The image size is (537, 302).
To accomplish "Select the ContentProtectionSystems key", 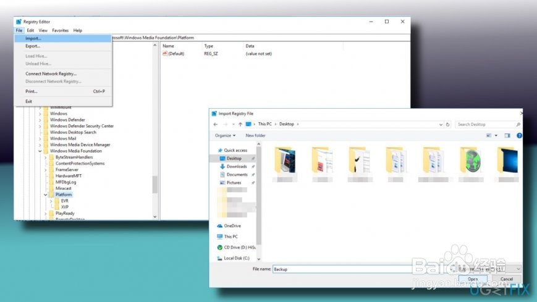I will [80, 163].
